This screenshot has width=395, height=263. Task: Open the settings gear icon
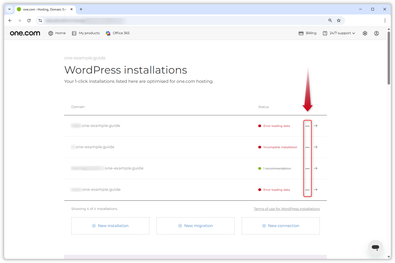point(365,33)
